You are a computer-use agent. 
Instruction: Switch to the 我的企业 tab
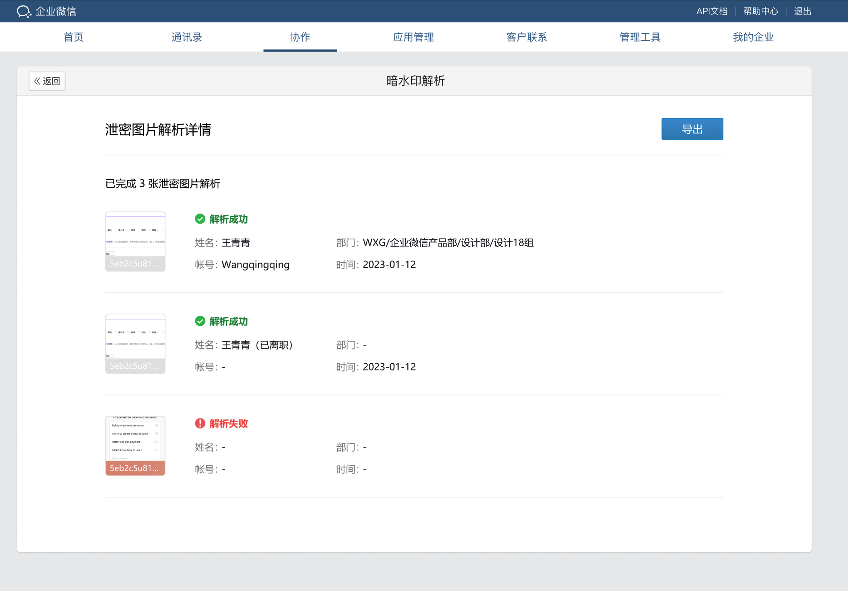pyautogui.click(x=753, y=37)
